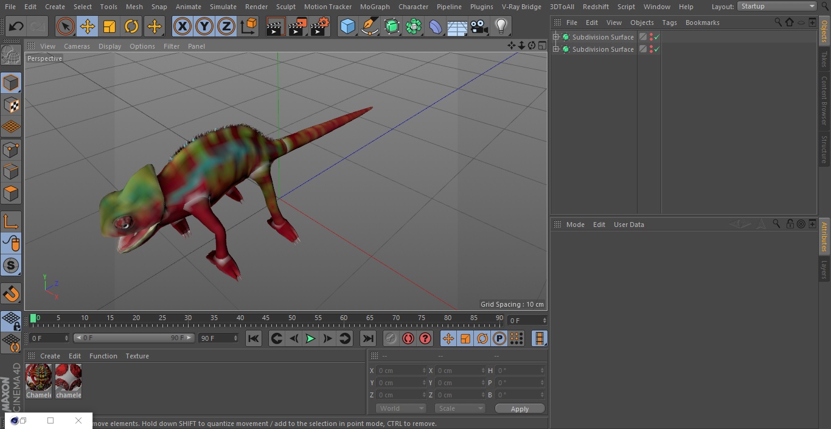Open the Scale mode dropdown
This screenshot has height=429, width=831.
click(460, 408)
